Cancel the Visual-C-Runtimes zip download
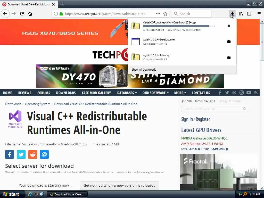 point(229,26)
